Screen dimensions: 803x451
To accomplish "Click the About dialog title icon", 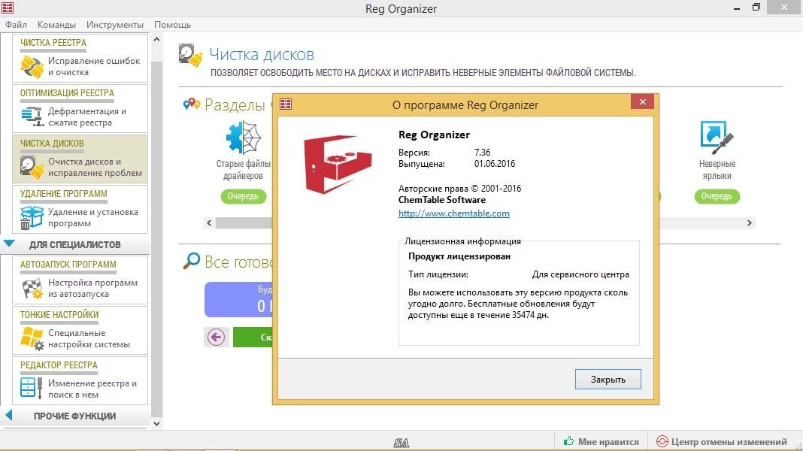I will (286, 104).
